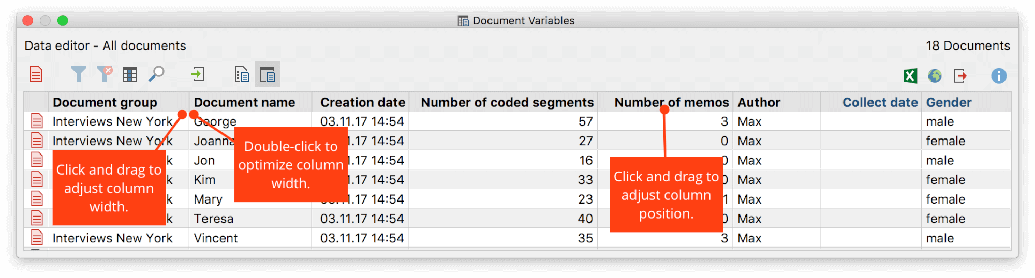Image resolution: width=1035 pixels, height=278 pixels.
Task: Click the blue Gender column header
Action: (x=966, y=102)
